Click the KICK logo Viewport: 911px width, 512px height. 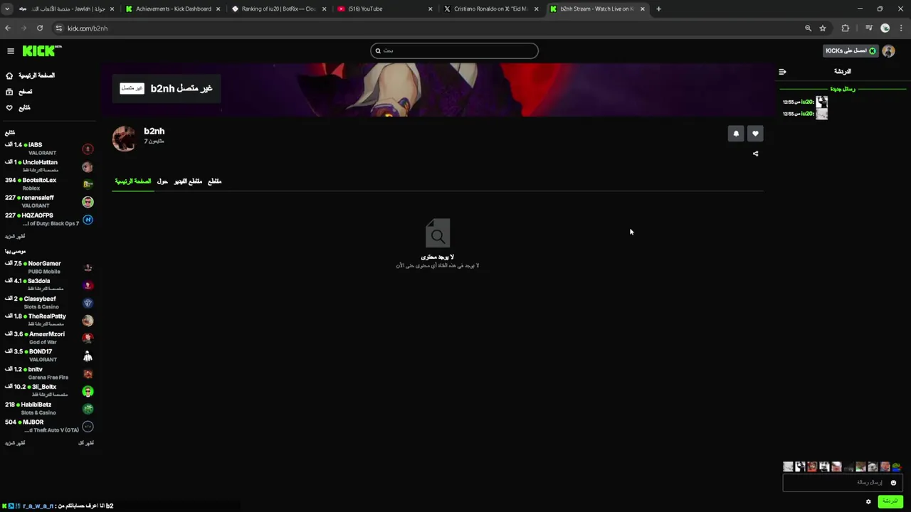tap(42, 50)
